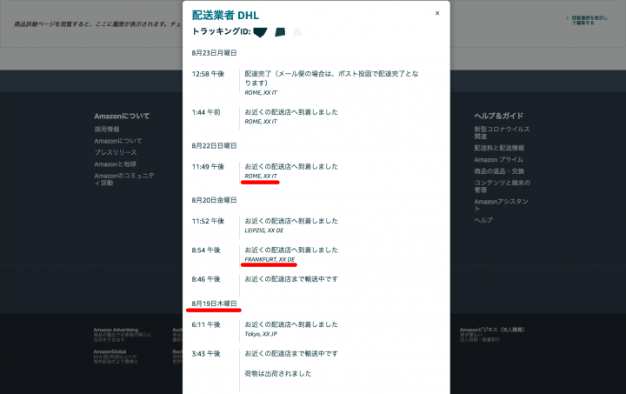
Task: Open 新型コロナウイルス関連 help link
Action: pos(502,132)
